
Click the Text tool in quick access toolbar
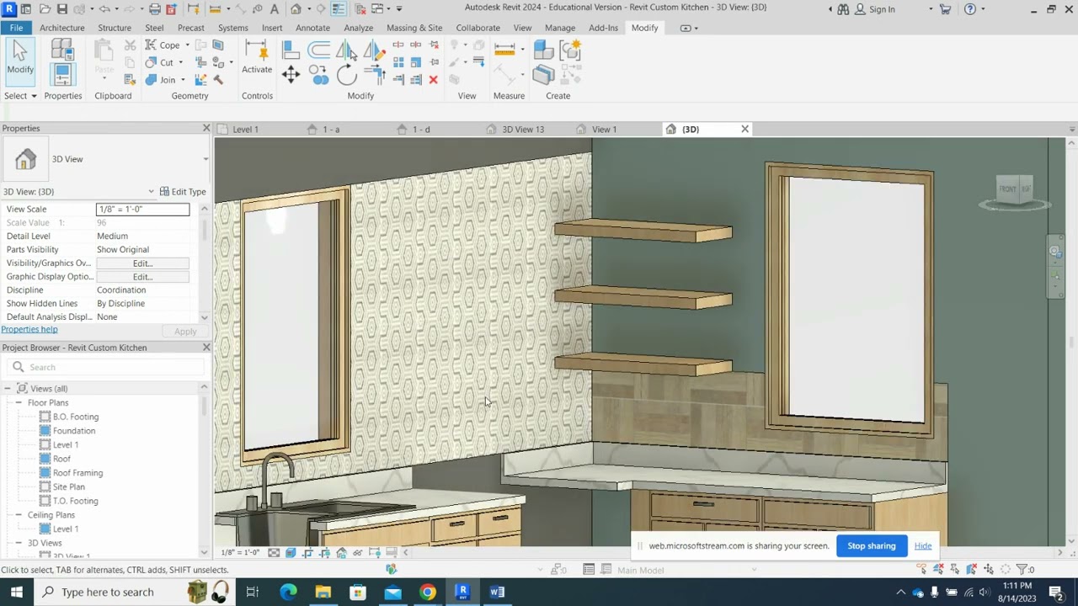coord(275,9)
